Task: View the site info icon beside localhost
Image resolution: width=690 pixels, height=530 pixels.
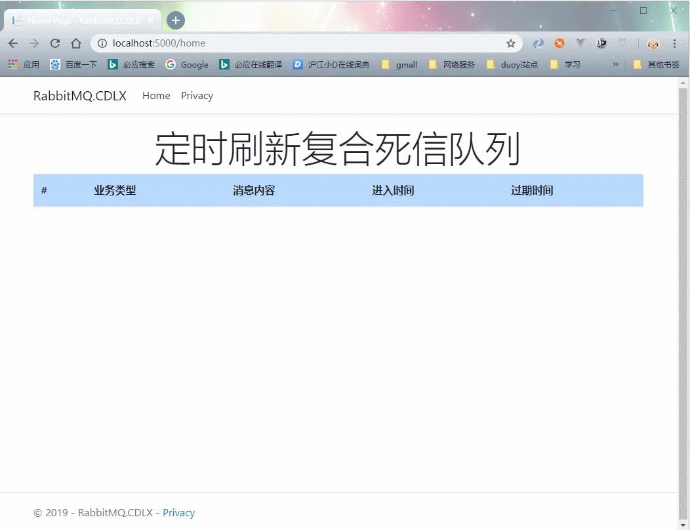Action: [102, 43]
